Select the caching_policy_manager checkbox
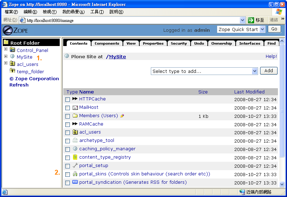The width and height of the screenshot is (287, 197). tap(67, 149)
